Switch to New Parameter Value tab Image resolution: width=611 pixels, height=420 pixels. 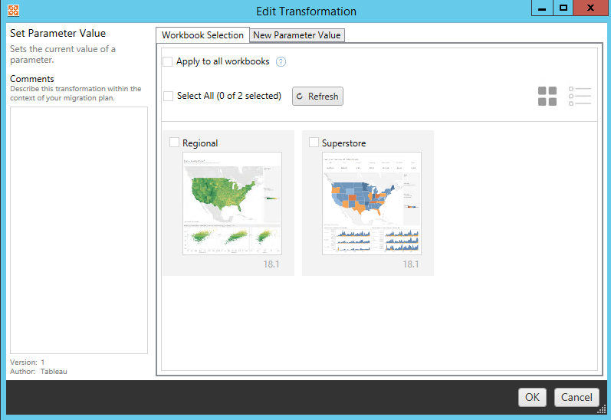click(x=297, y=35)
